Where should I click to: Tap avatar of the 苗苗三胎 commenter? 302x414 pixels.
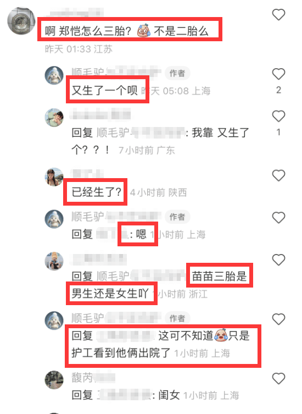[54, 261]
